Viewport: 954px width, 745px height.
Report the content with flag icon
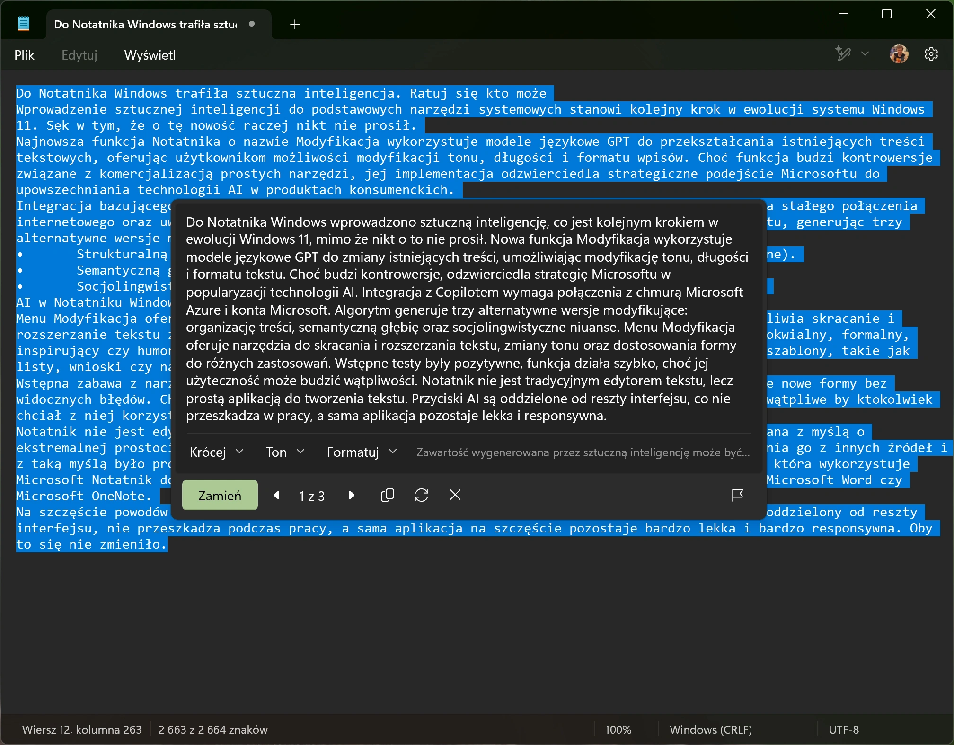[x=737, y=495]
